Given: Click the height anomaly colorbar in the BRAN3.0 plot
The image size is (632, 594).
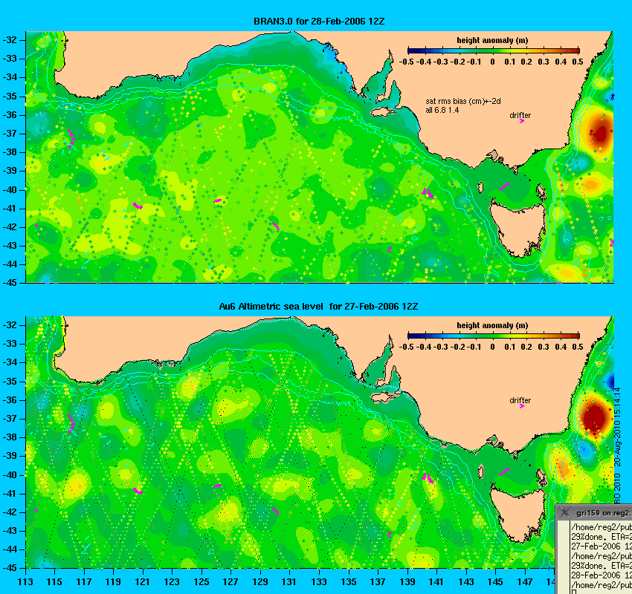Looking at the screenshot, I should point(494,50).
